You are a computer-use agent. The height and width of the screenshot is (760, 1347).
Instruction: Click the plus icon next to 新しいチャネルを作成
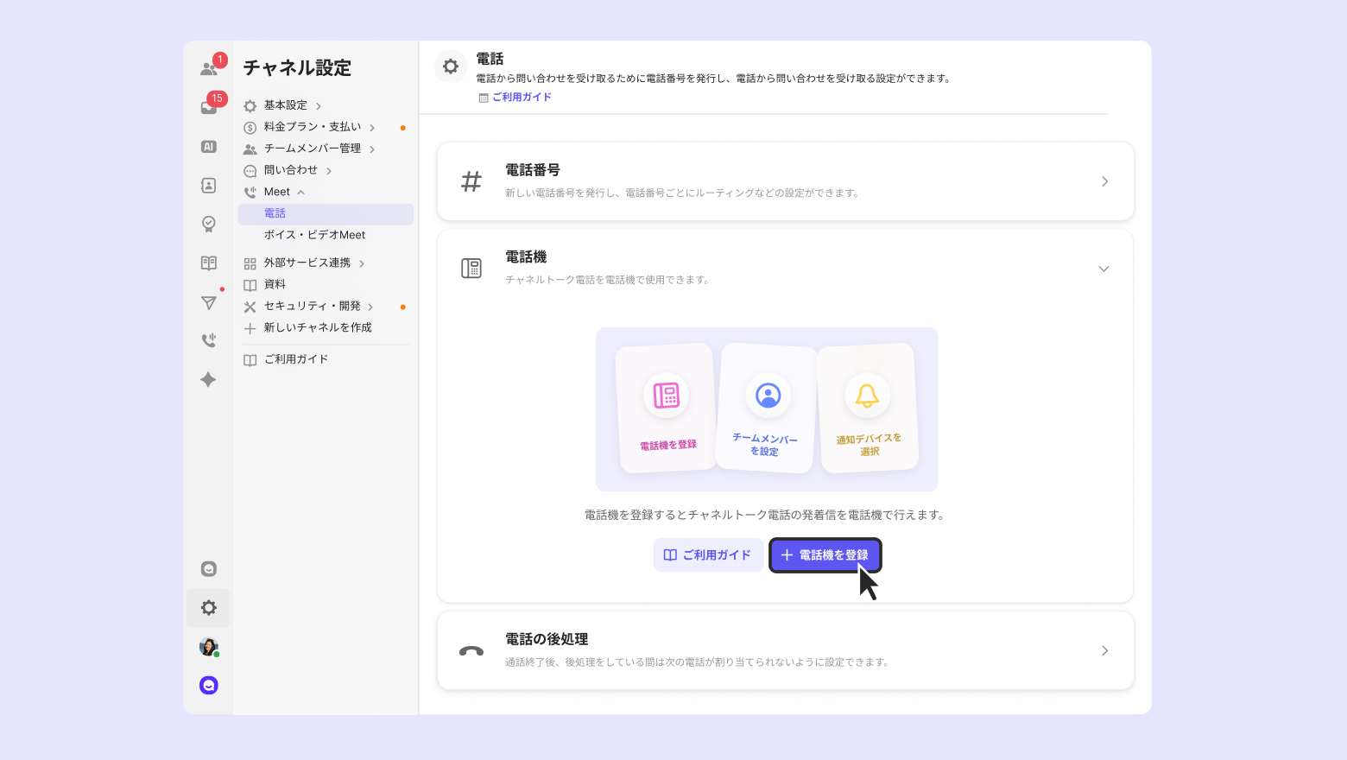(x=250, y=328)
